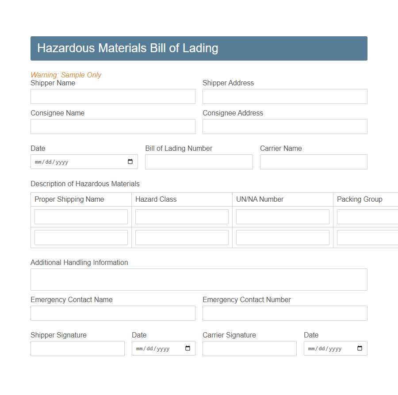This screenshot has height=395, width=398.
Task: Click the second-row Proper Shipping Name cell
Action: click(81, 237)
